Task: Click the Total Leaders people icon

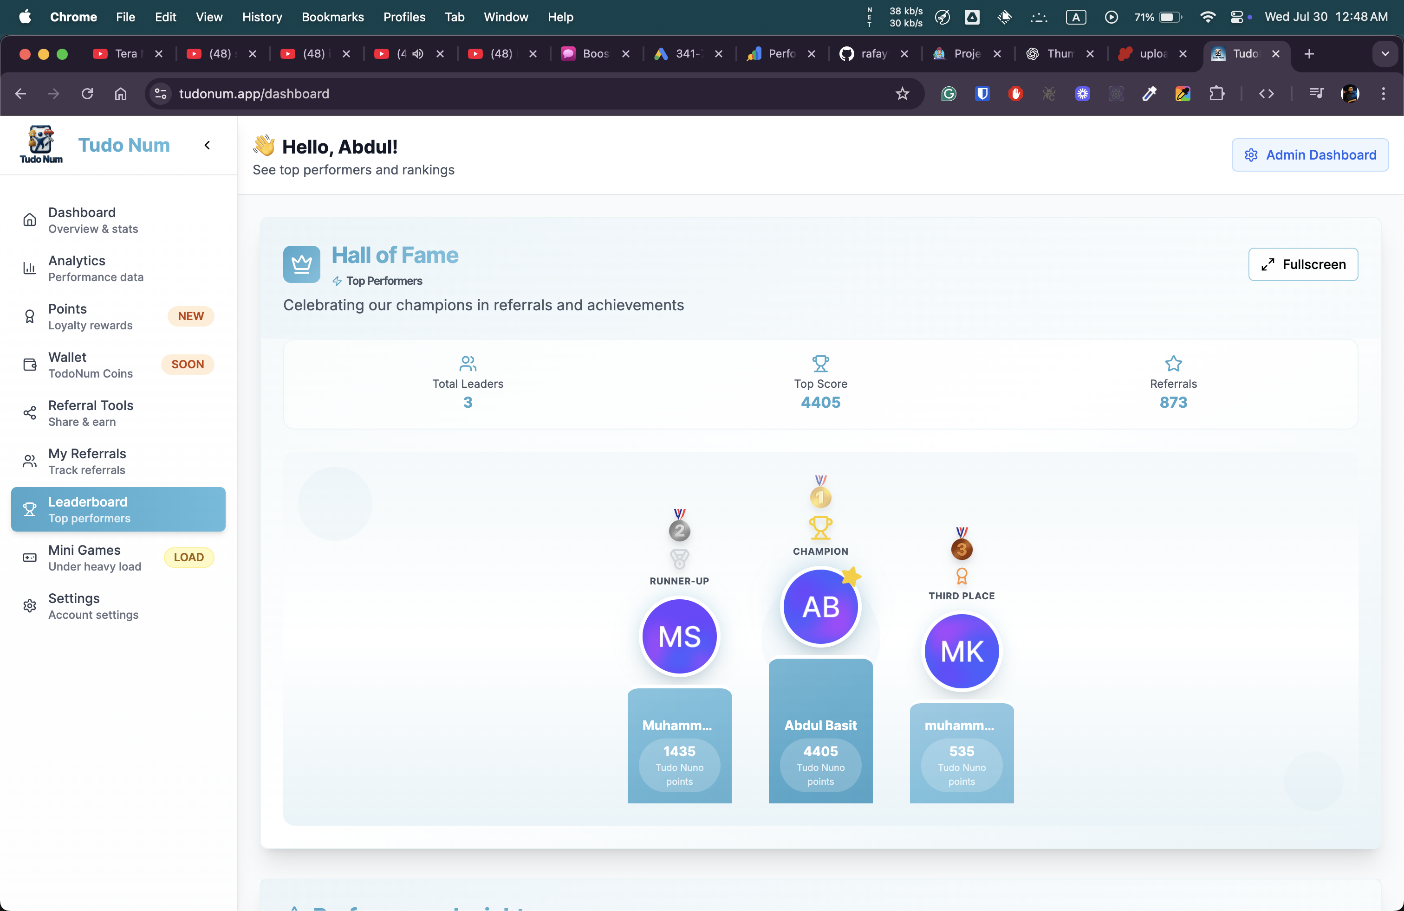Action: (x=468, y=363)
